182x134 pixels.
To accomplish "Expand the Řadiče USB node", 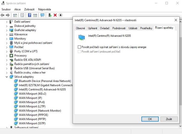I will [7, 68].
